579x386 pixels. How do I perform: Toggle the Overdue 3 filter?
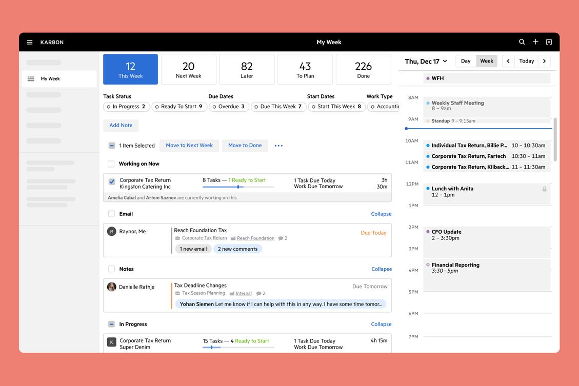click(x=229, y=107)
